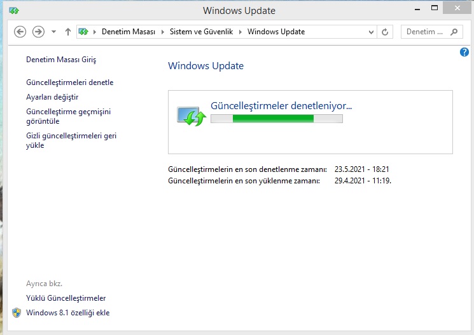Click Güncelleştirmelerin en son yüklenme zamanı label

pyautogui.click(x=244, y=181)
